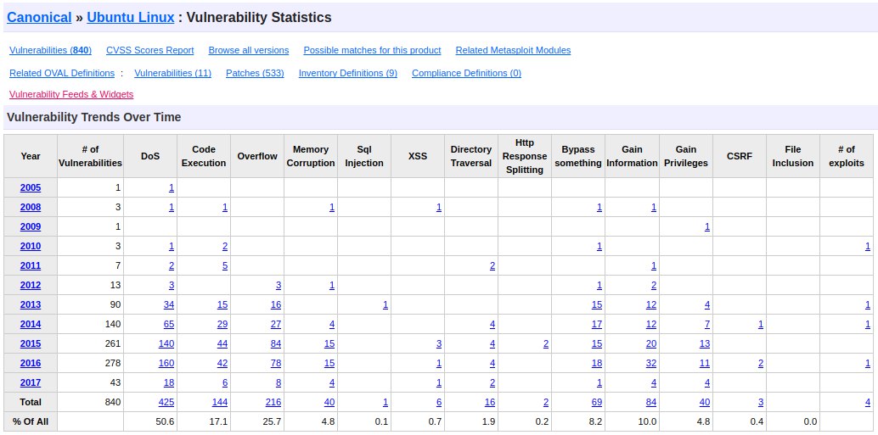This screenshot has width=878, height=435.
Task: Select the year 2015 row link
Action: click(31, 344)
